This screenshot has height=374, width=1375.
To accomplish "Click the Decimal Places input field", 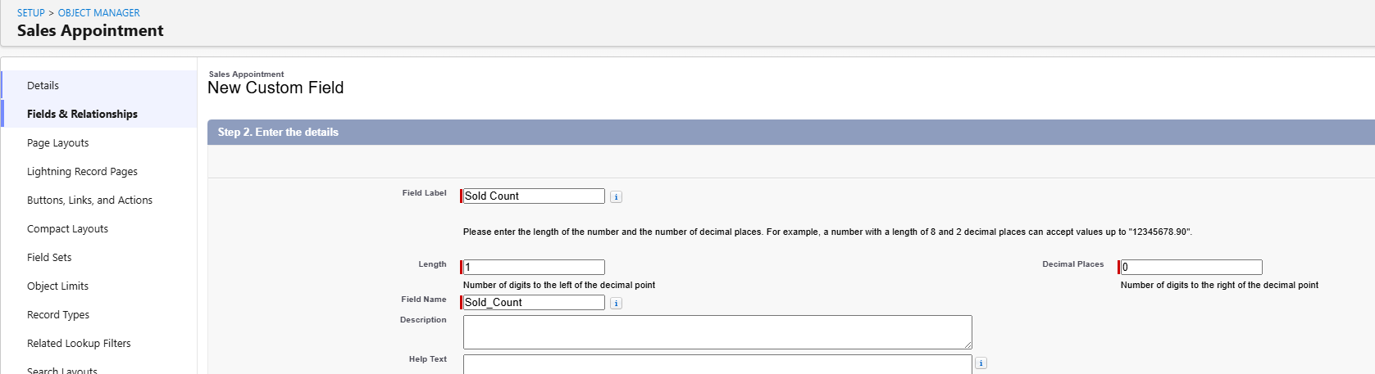I will (x=1191, y=267).
